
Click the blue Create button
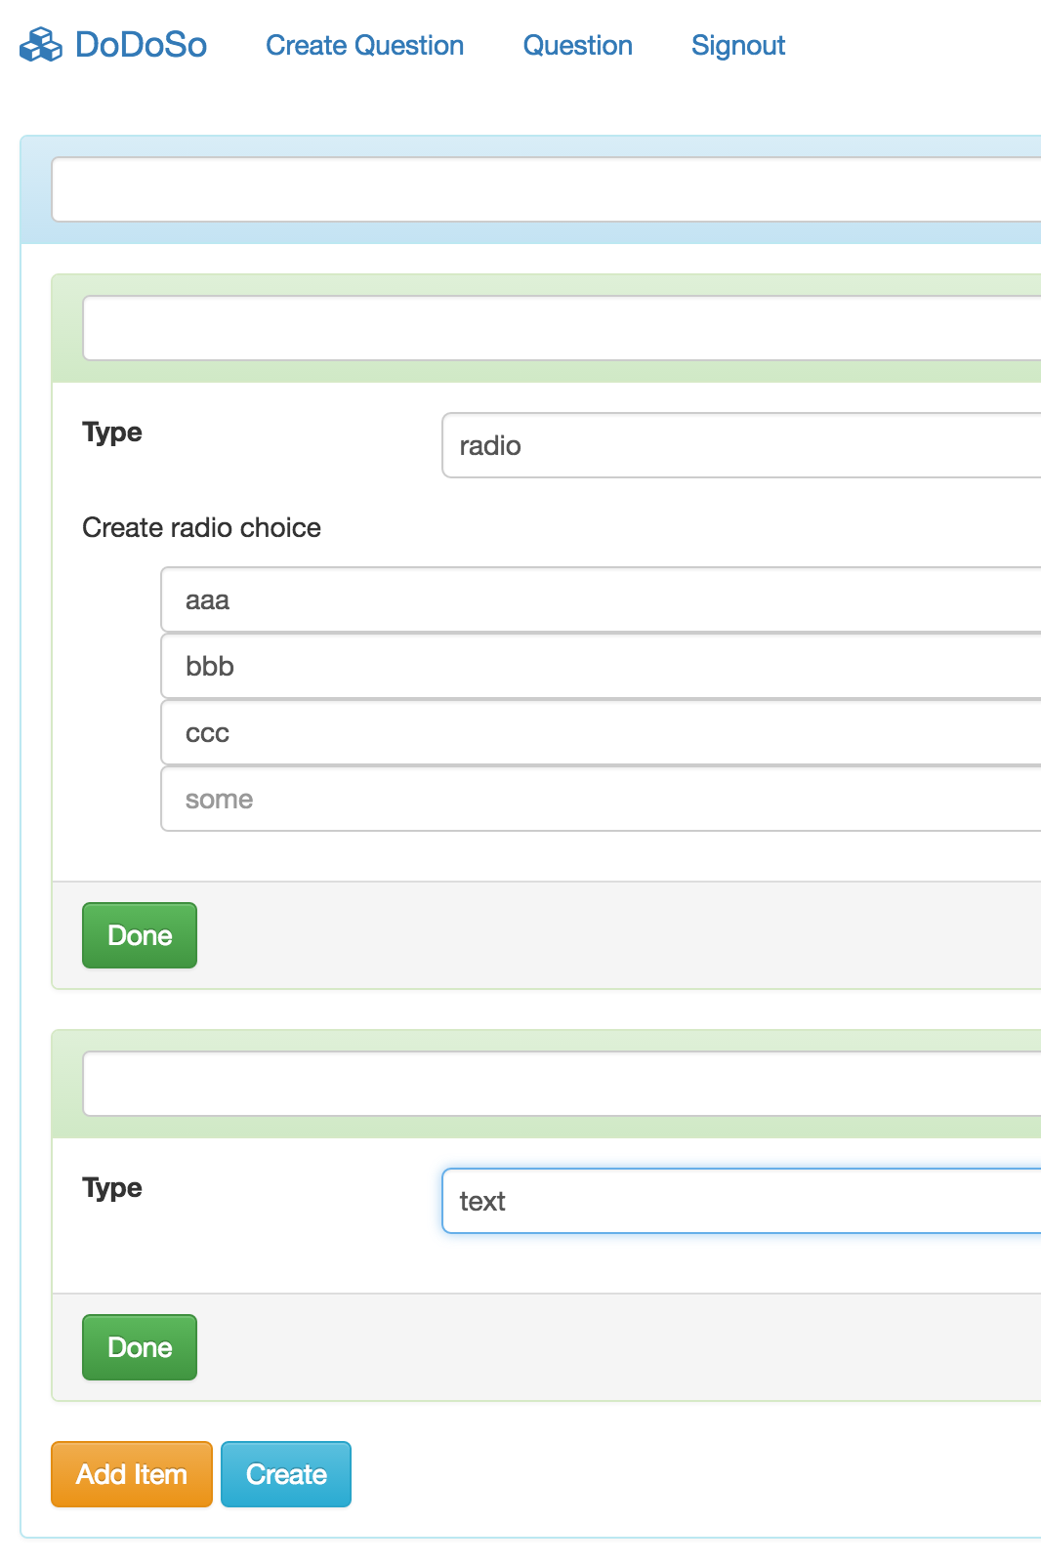286,1474
